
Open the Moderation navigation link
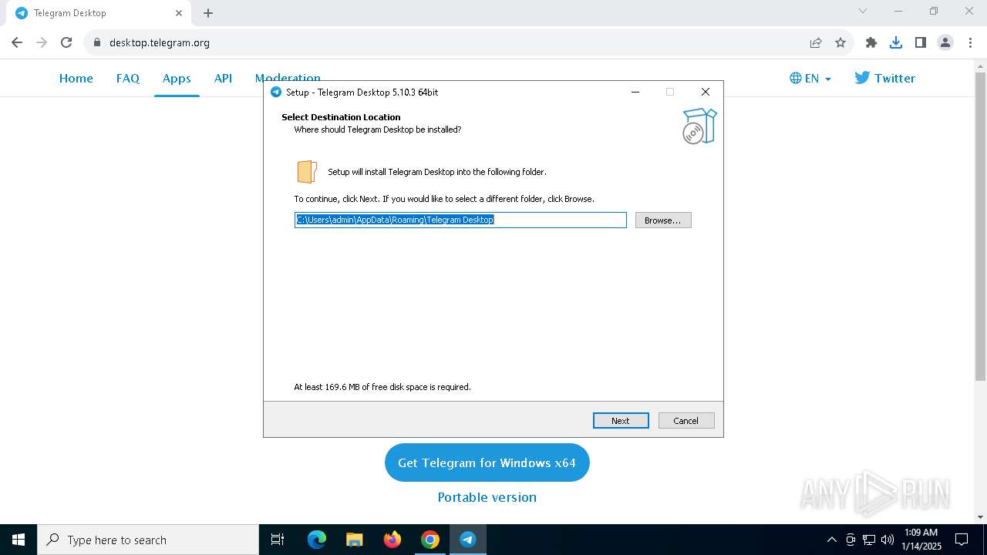coord(288,77)
